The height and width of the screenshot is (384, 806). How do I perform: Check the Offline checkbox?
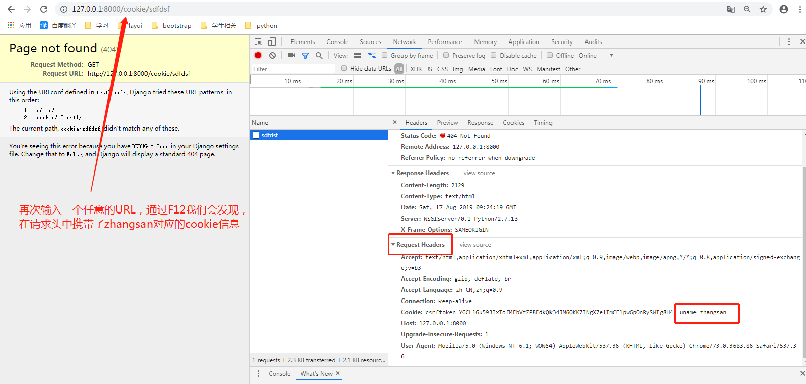pos(549,55)
